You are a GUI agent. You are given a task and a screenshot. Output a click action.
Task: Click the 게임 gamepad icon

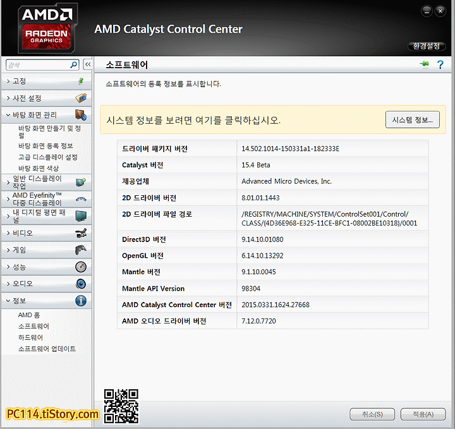81,250
